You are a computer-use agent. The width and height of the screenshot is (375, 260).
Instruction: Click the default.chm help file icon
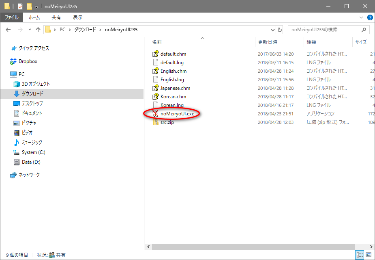point(156,54)
